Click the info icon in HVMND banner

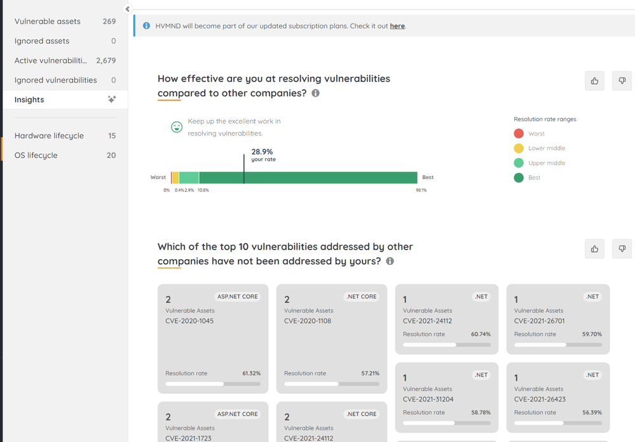[147, 26]
